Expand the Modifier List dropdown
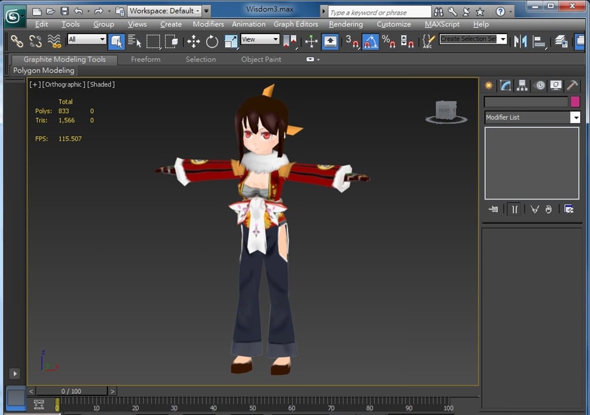This screenshot has height=415, width=590. coord(574,118)
